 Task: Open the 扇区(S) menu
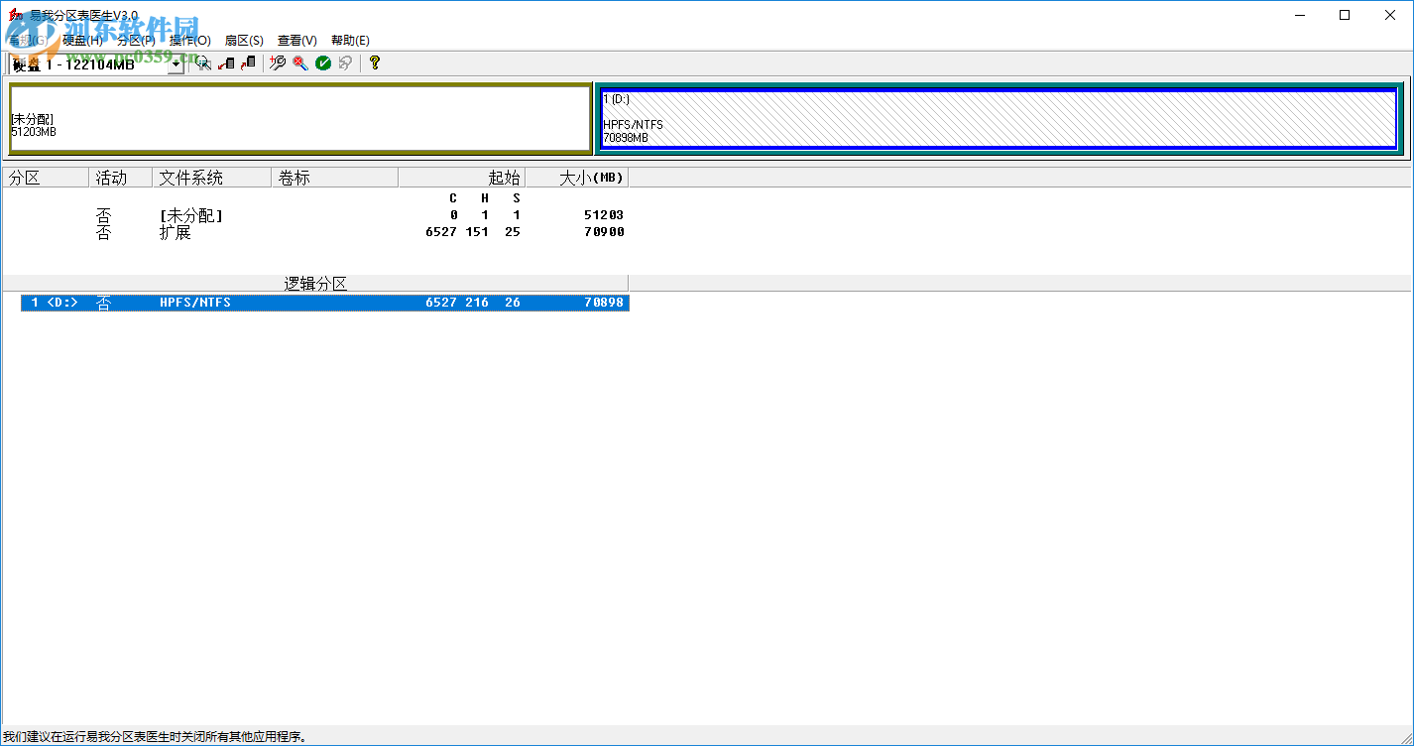point(244,41)
